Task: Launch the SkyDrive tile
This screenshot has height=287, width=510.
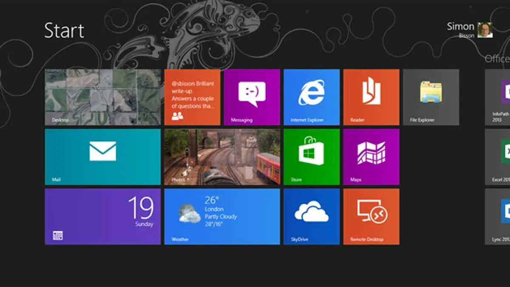Action: tap(311, 216)
